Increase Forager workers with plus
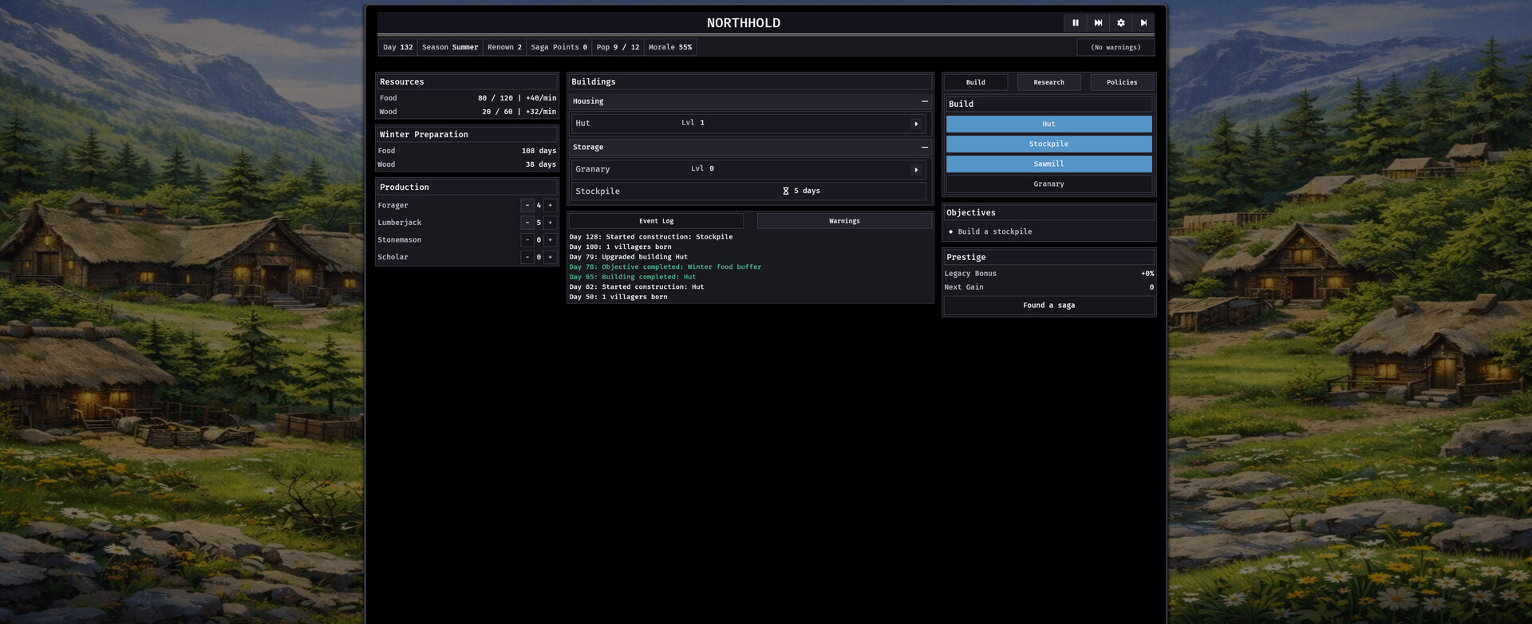The height and width of the screenshot is (624, 1532). [x=550, y=206]
